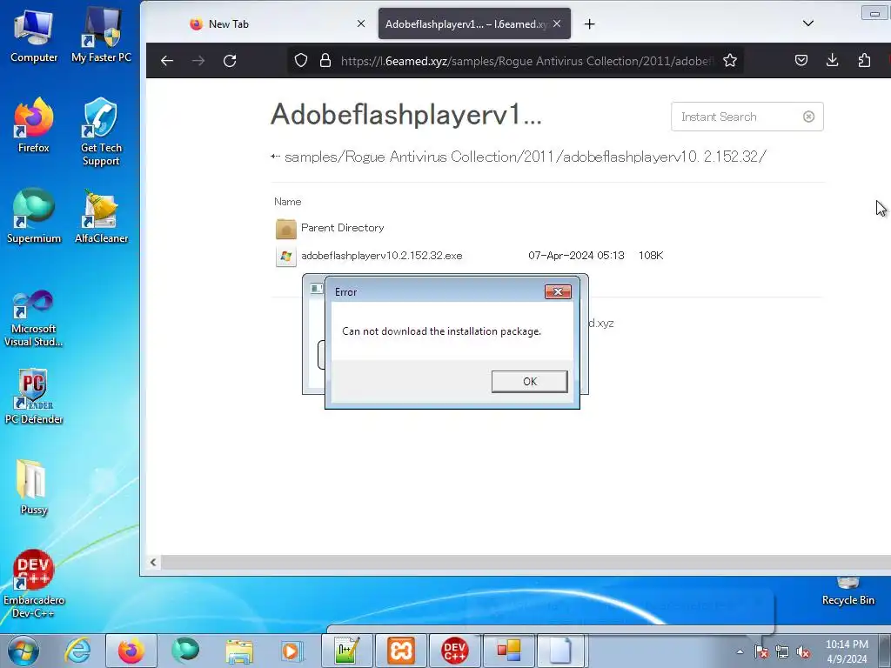This screenshot has height=668, width=891.
Task: Open the Computer desktop icon
Action: [x=34, y=36]
